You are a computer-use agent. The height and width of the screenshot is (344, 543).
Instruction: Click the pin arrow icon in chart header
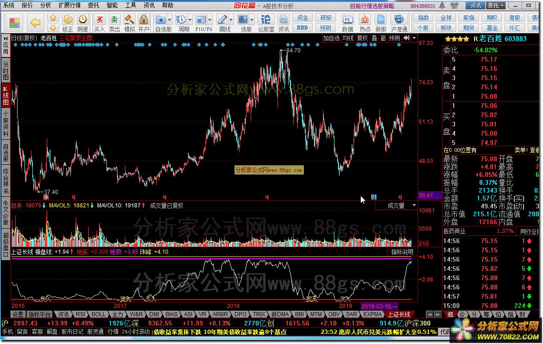[x=407, y=38]
